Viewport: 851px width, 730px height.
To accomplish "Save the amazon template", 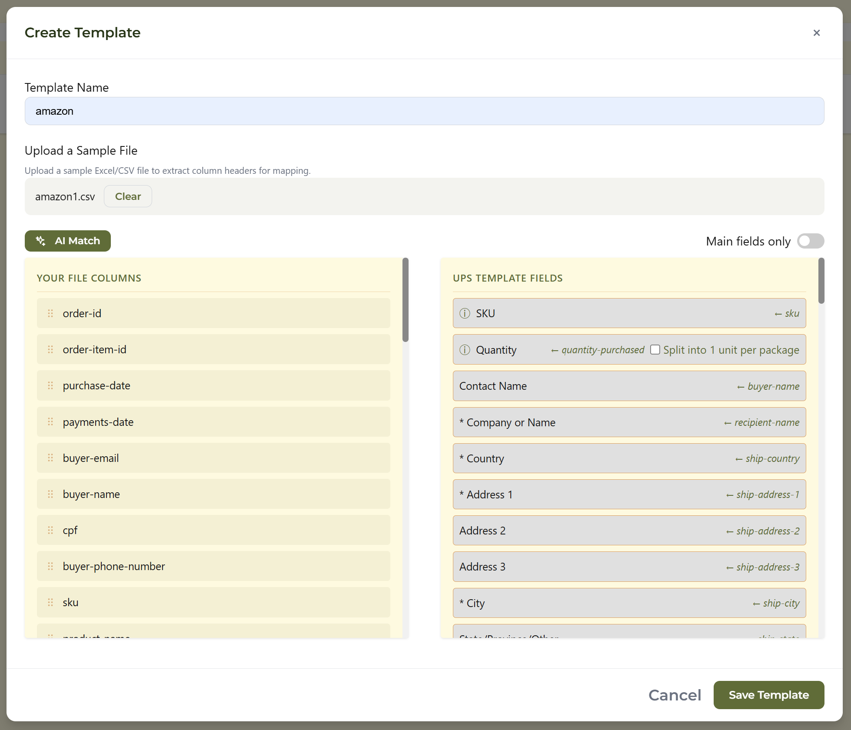I will point(768,695).
